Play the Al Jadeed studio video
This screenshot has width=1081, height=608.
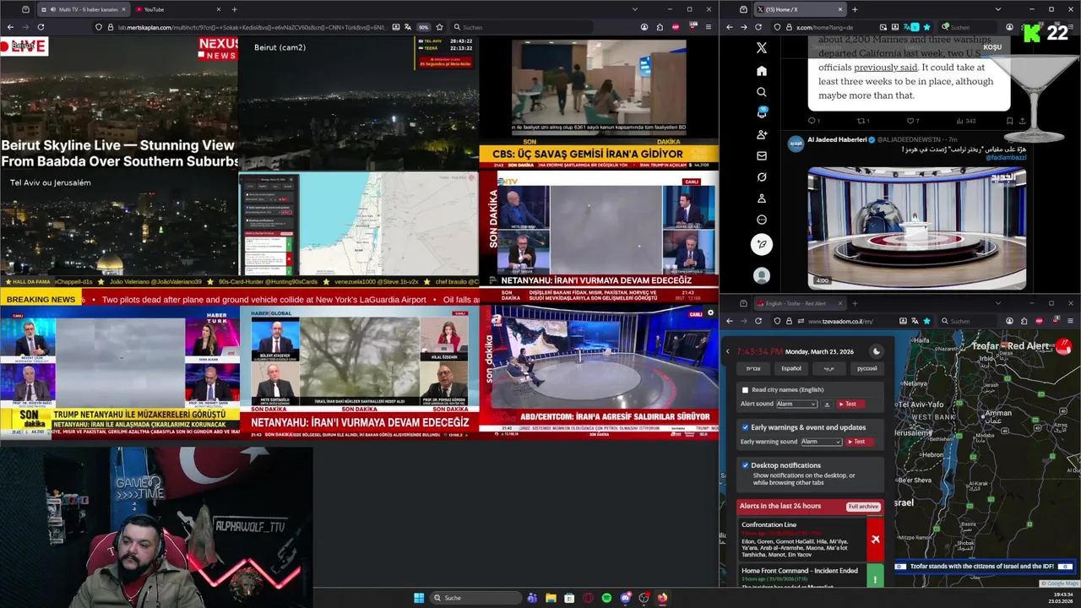[917, 228]
